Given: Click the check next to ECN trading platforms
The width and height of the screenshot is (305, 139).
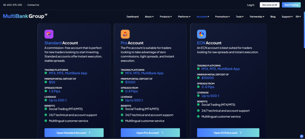Looking at the screenshot, I should pyautogui.click(x=198, y=69).
